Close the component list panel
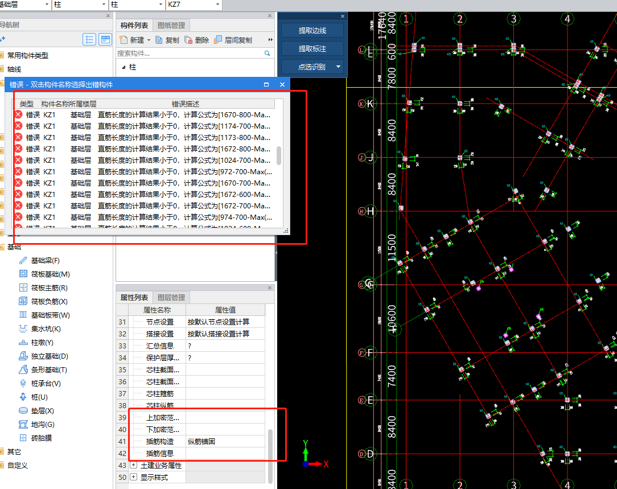The image size is (617, 489). pyautogui.click(x=270, y=16)
